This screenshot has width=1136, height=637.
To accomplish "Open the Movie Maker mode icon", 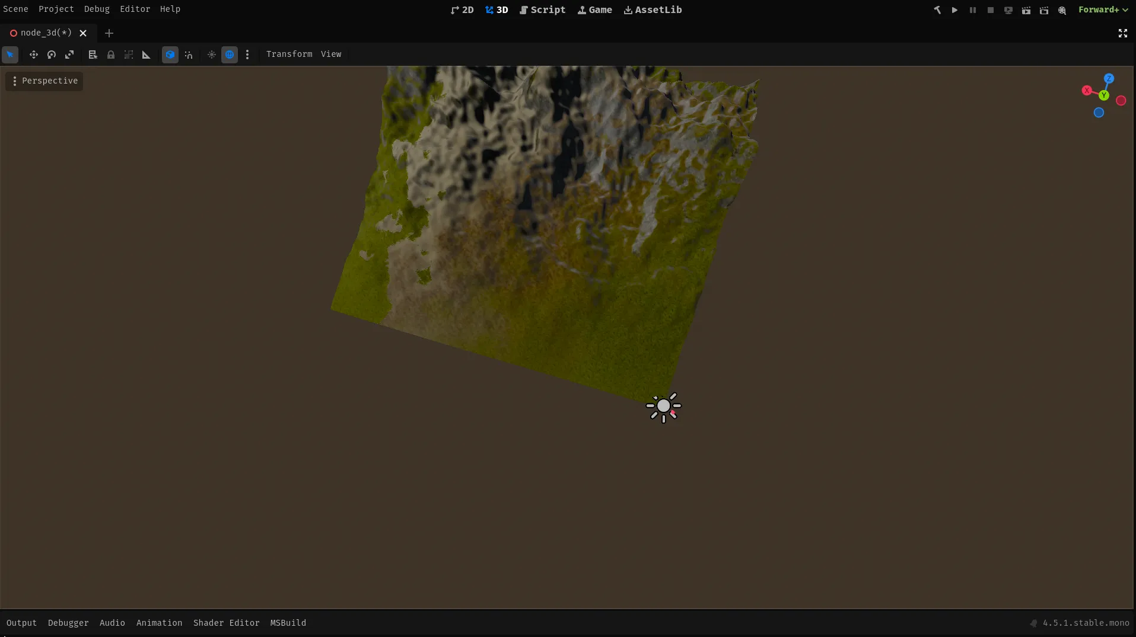I will [1062, 10].
